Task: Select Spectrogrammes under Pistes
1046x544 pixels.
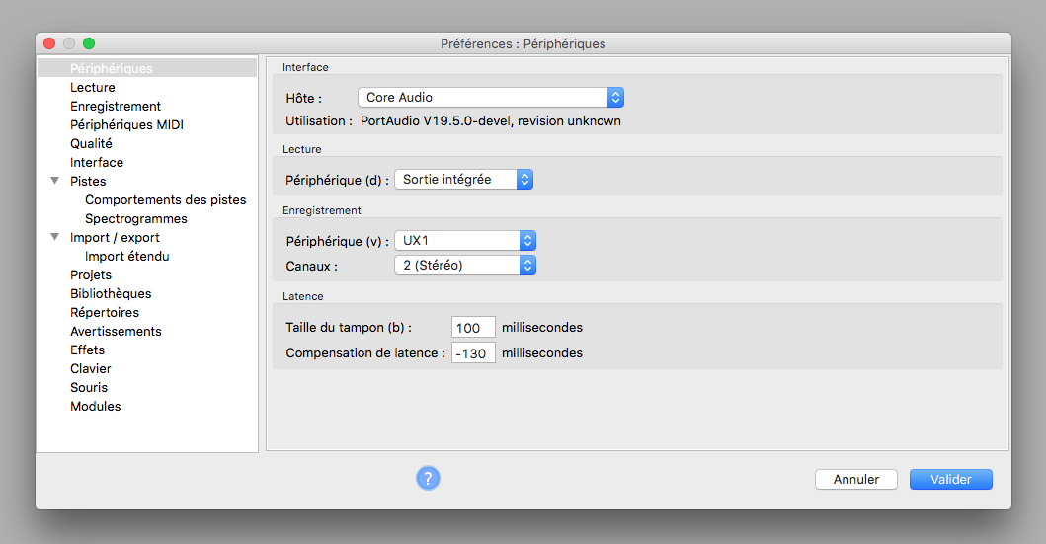Action: coord(135,219)
